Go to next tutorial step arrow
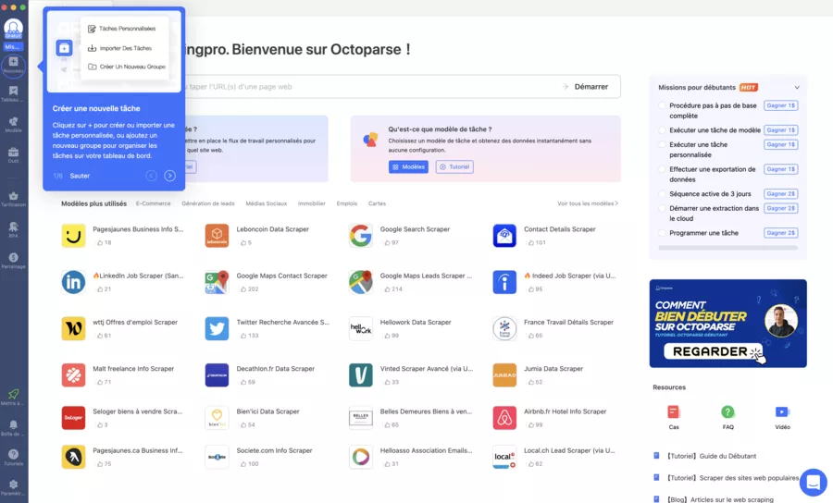Viewport: 833px width, 503px height. 169,176
